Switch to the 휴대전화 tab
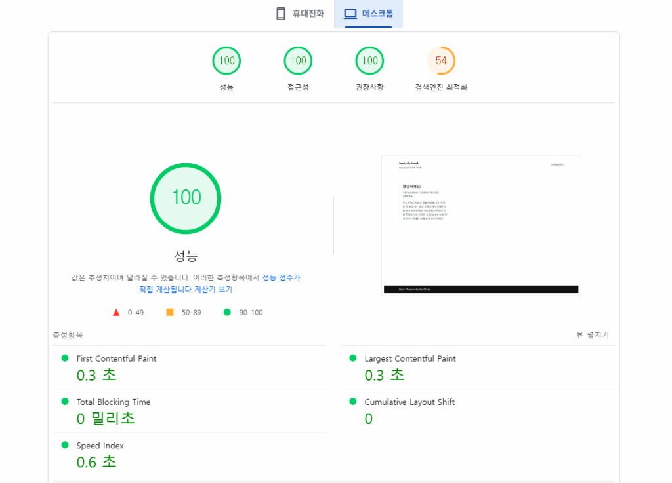 click(x=300, y=14)
